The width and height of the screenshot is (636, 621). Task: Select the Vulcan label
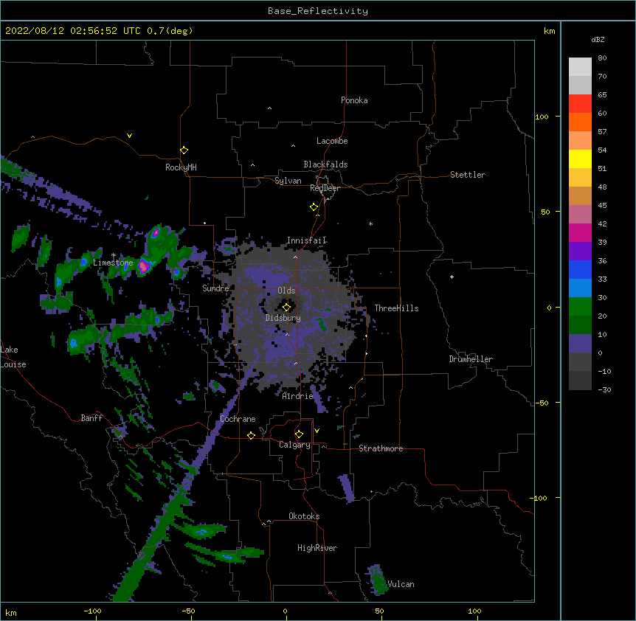click(401, 584)
